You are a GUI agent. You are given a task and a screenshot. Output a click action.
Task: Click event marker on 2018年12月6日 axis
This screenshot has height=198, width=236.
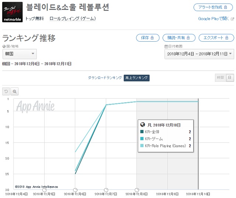[x=75, y=190]
